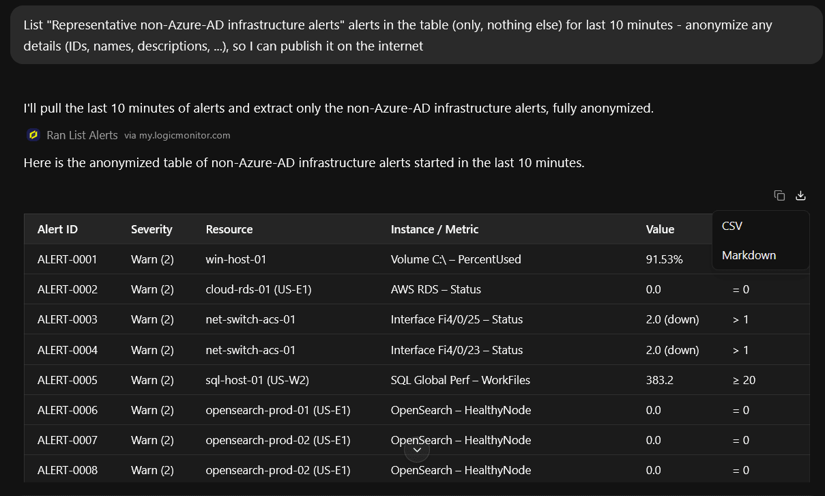Click the cloud-rds-01 (US-E1) resource cell
This screenshot has width=825, height=496.
(x=259, y=289)
